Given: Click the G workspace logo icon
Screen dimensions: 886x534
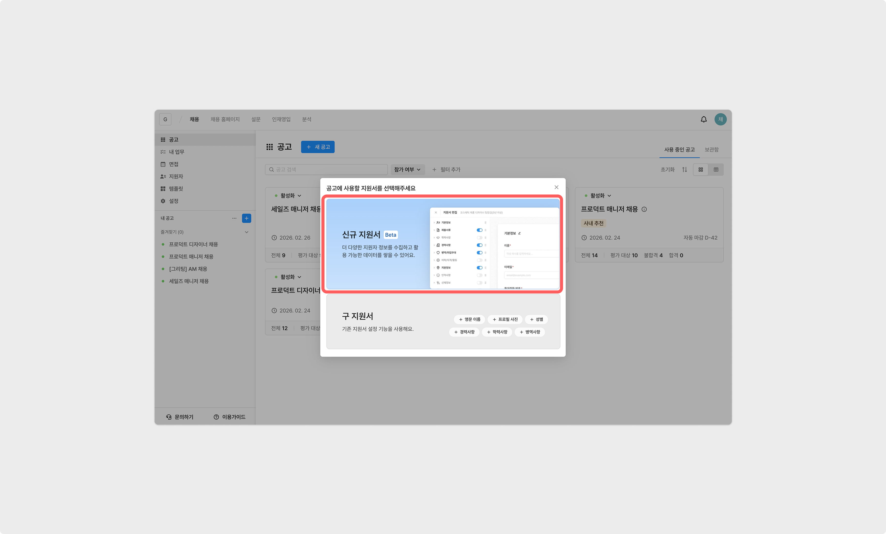Looking at the screenshot, I should [x=165, y=119].
